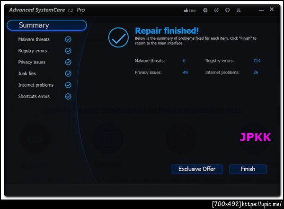Image resolution: width=284 pixels, height=209 pixels.
Task: Minimize the Advanced SystemCare window
Action: pos(261,10)
